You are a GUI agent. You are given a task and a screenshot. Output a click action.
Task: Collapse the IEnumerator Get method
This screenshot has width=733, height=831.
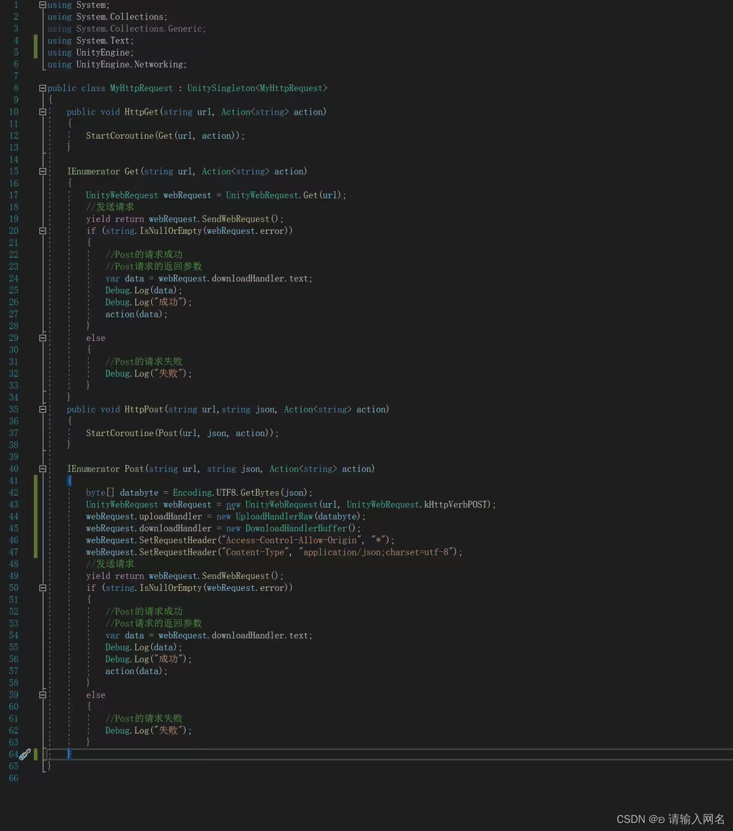tap(42, 171)
